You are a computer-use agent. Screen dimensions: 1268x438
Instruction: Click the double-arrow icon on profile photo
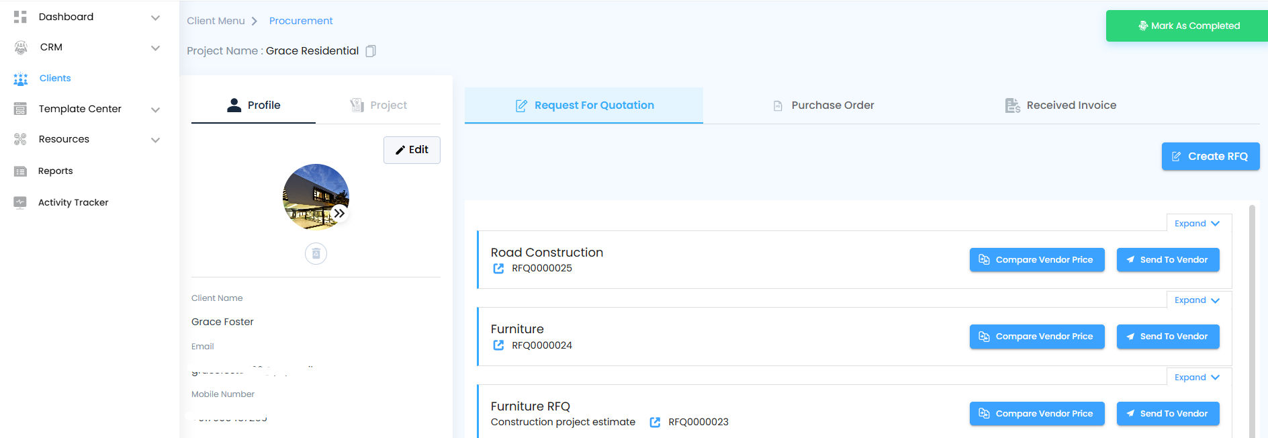pos(340,213)
